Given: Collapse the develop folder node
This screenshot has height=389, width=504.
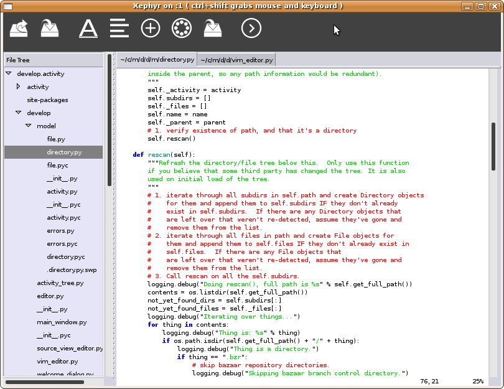Looking at the screenshot, I should point(19,113).
